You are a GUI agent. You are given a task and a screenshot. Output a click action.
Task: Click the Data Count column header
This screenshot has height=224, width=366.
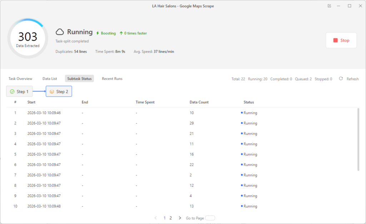[199, 102]
